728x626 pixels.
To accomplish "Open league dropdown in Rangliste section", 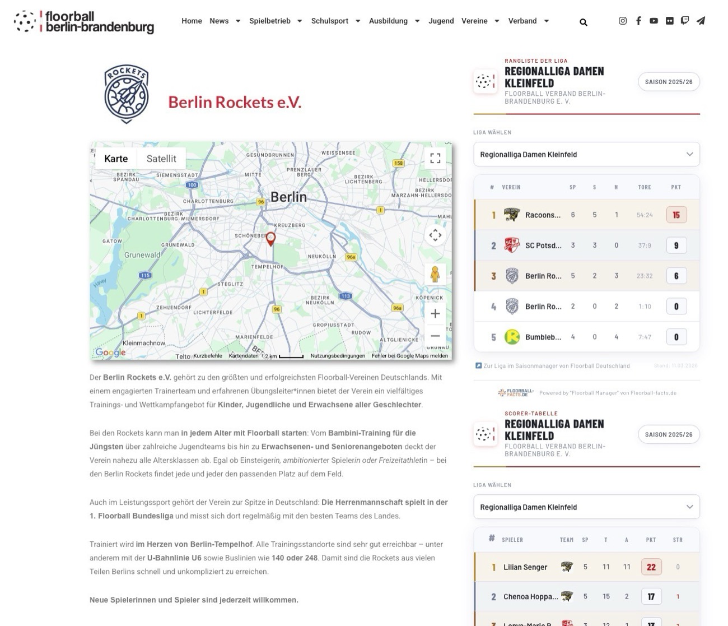I will [x=586, y=154].
